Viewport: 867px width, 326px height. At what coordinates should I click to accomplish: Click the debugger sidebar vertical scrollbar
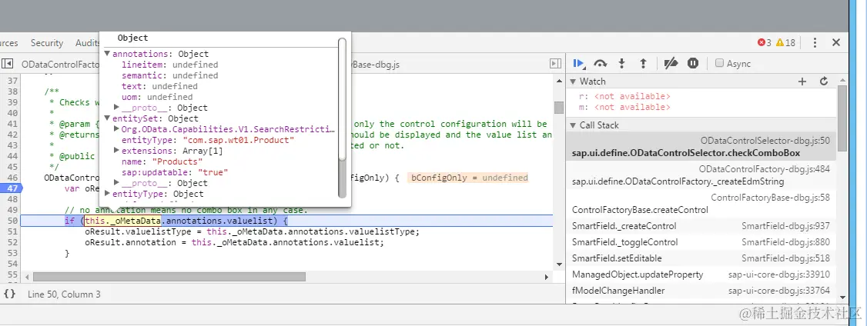click(842, 119)
